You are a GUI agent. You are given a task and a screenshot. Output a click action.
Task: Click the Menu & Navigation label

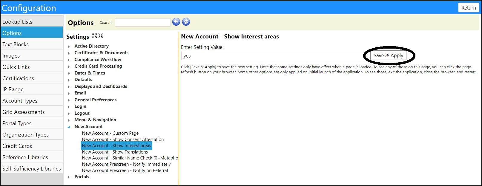pos(95,120)
